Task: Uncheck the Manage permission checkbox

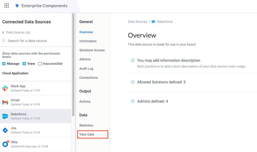Action: point(4,64)
